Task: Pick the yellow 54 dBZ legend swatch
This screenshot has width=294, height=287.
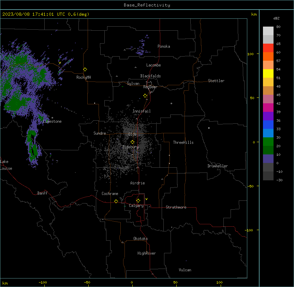Action: point(268,73)
